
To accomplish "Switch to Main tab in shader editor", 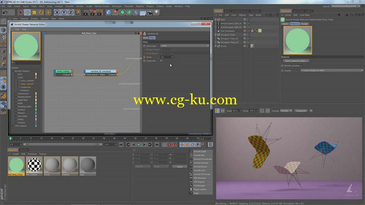I will [x=152, y=38].
